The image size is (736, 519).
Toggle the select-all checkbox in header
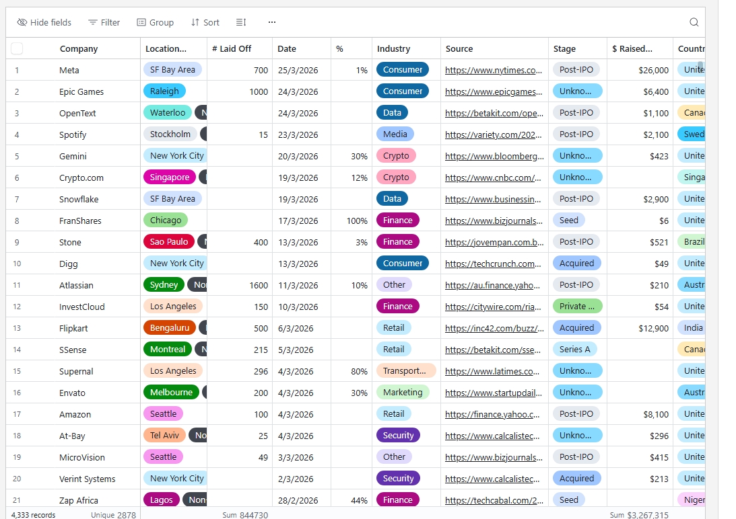point(17,48)
